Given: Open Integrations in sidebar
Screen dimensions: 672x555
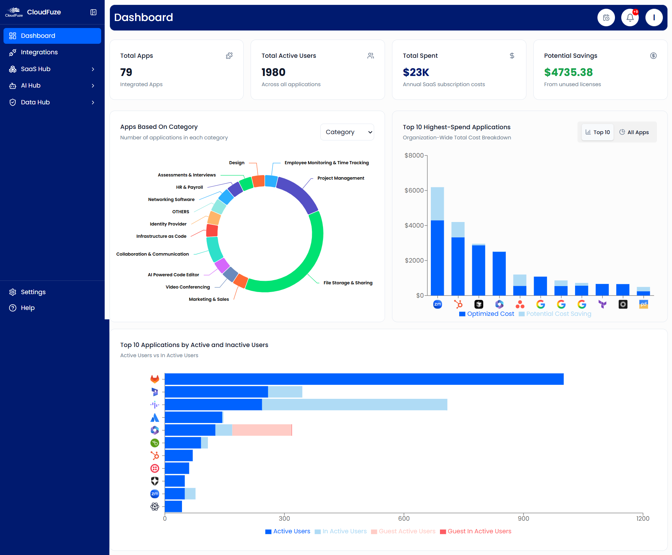Looking at the screenshot, I should [52, 52].
